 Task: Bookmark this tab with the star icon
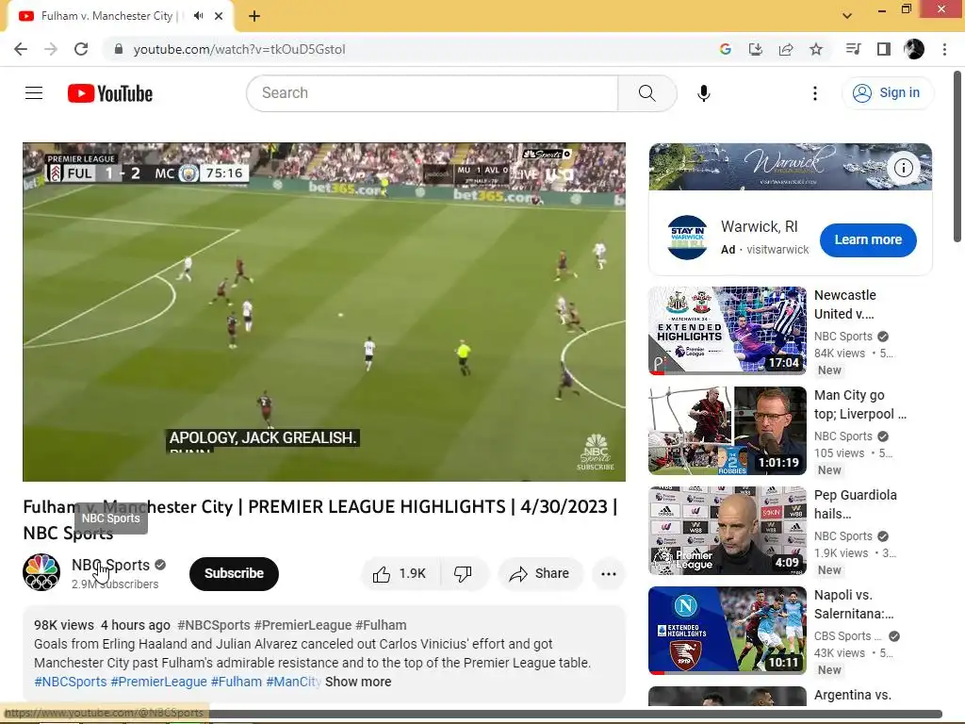coord(816,49)
